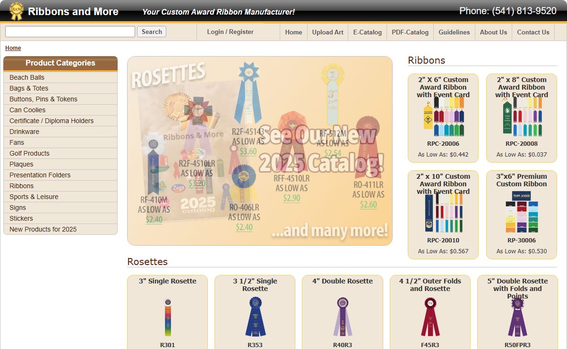Open the 4" Double Rosette title
Viewport: 567px width, 349px height.
(x=343, y=281)
